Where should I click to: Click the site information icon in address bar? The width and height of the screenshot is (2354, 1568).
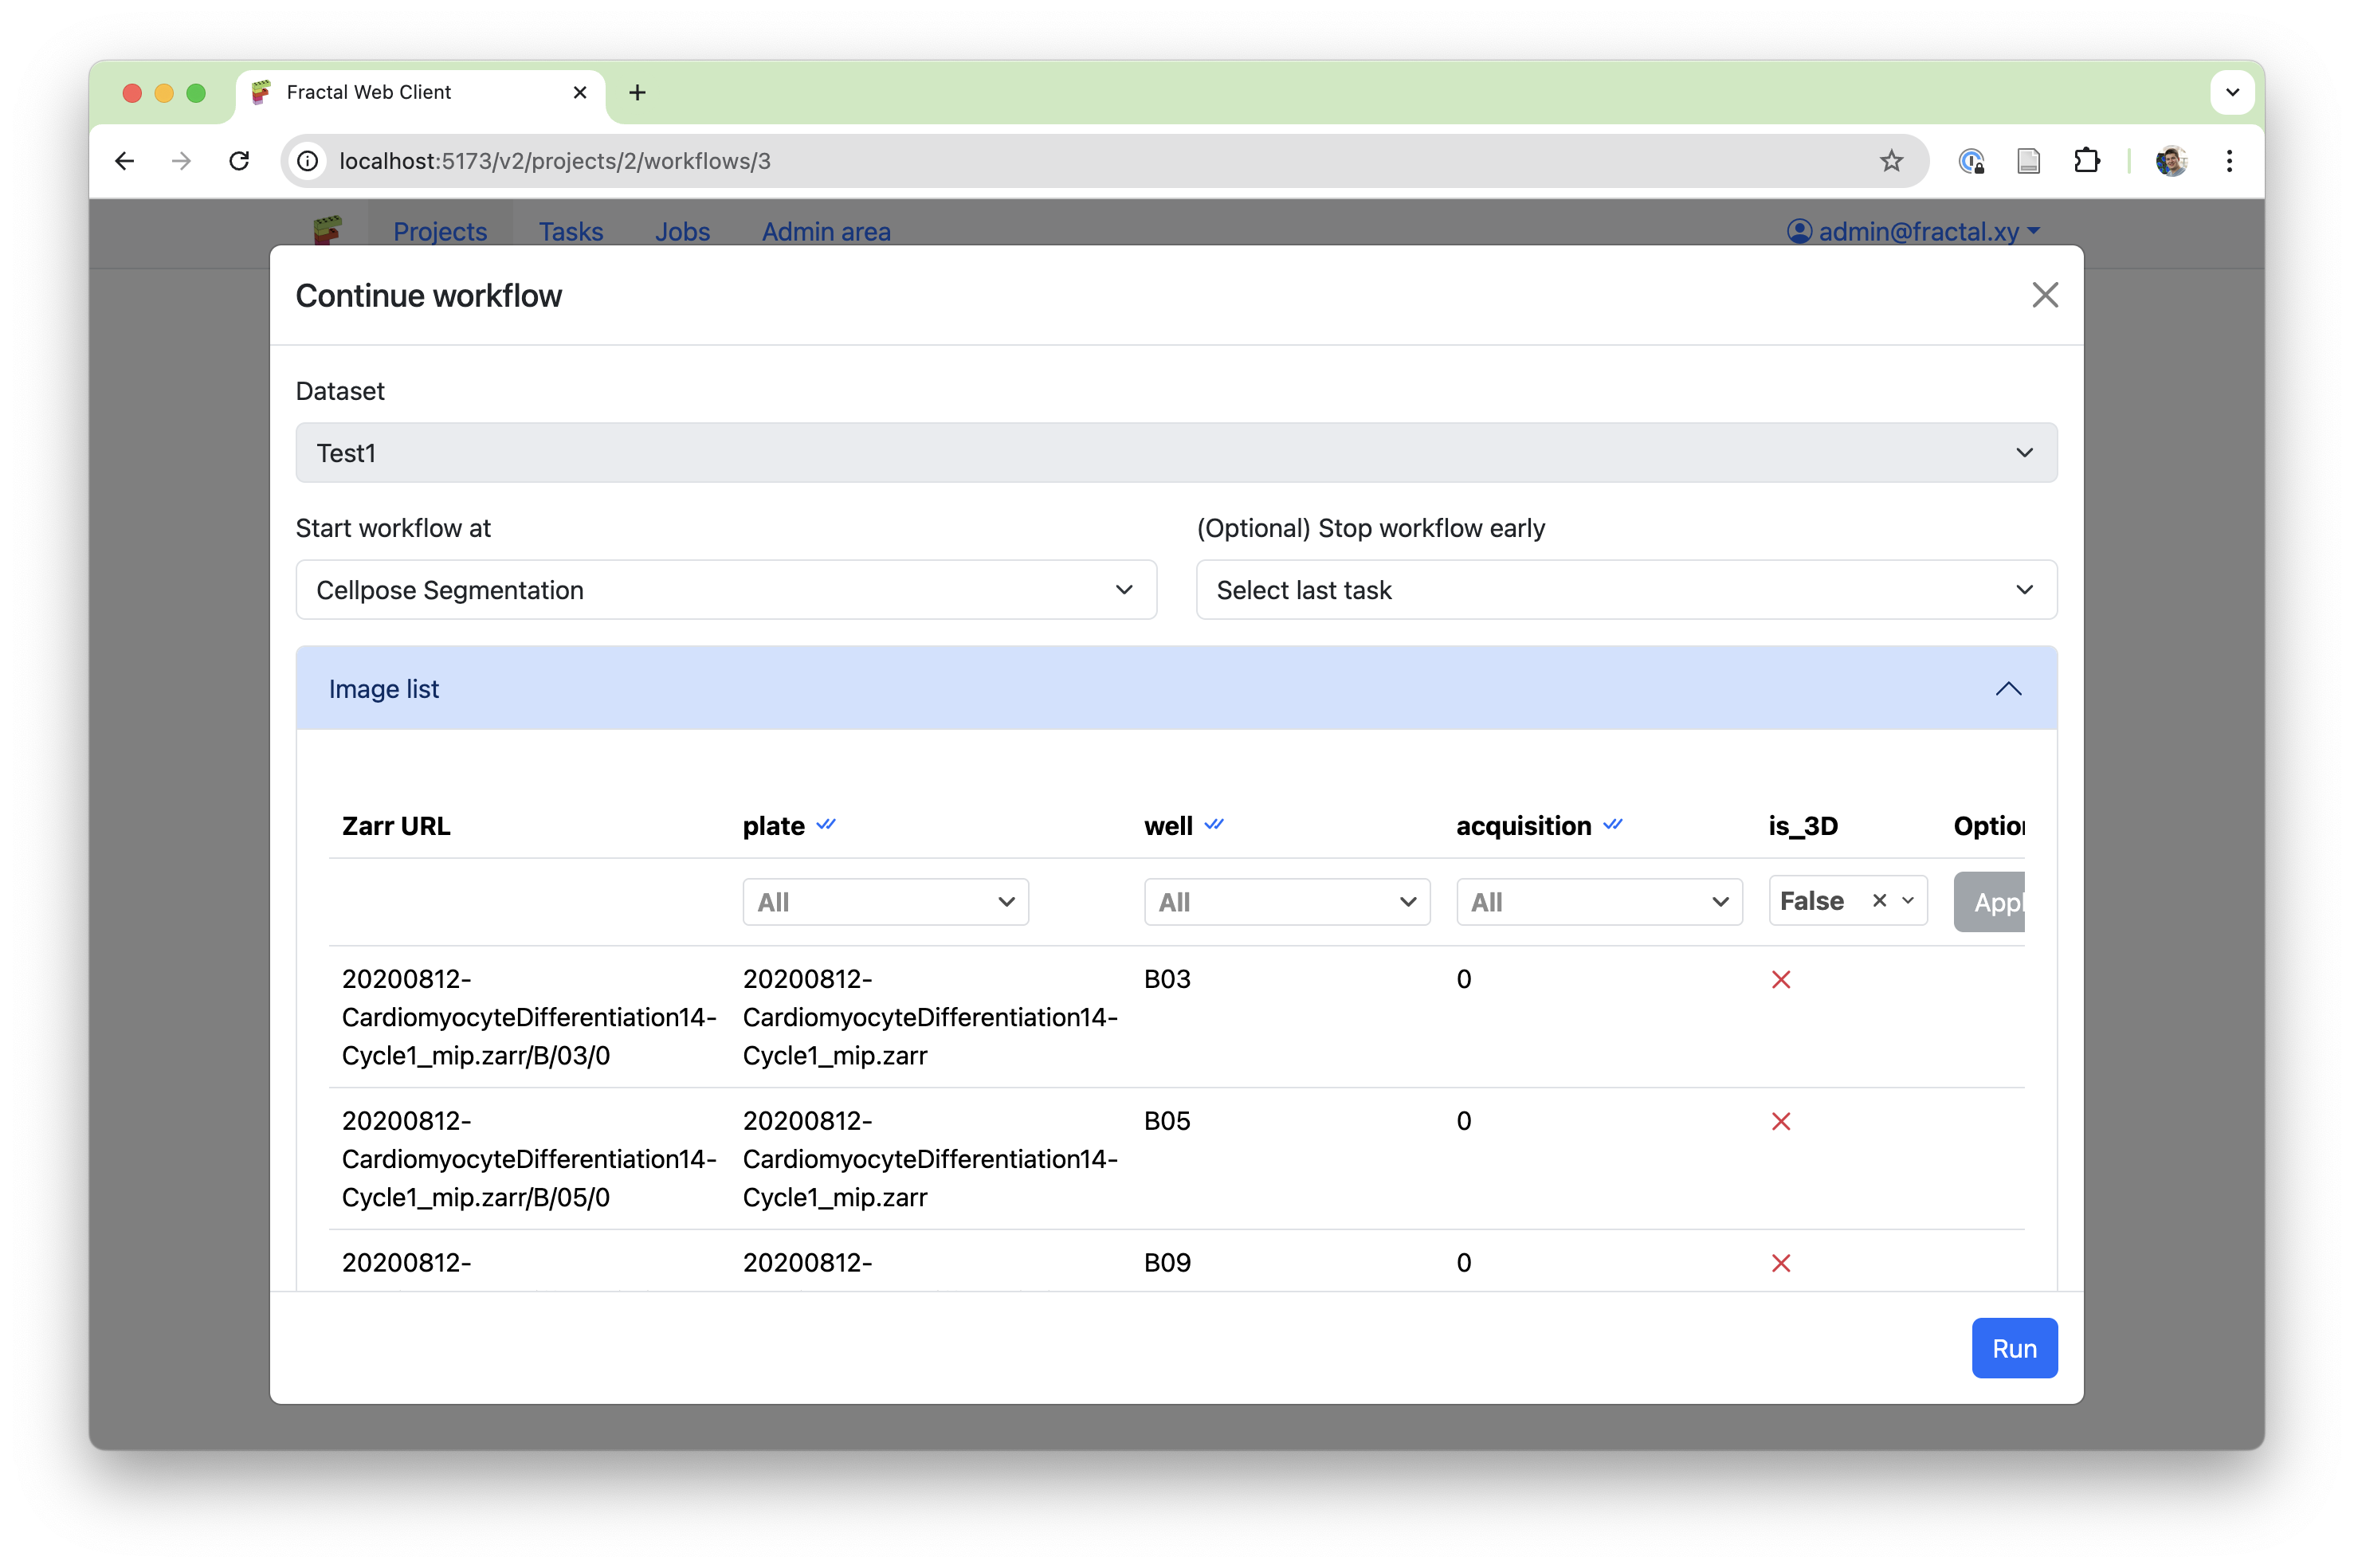(x=309, y=161)
